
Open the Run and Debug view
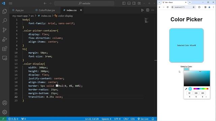(x=4, y=39)
